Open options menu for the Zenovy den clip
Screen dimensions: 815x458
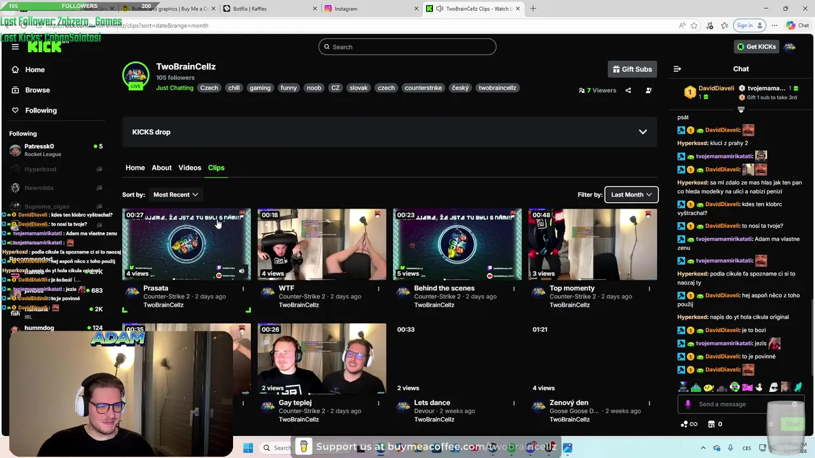click(649, 403)
